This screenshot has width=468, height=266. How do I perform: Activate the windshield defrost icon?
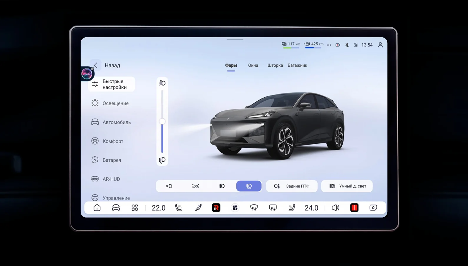point(254,208)
